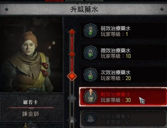The height and width of the screenshot is (128, 167).
Task: Select the level 10 red diamond node
Action: pos(72,54)
